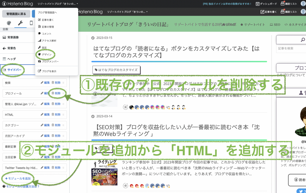Open コメント from the dropdown menu
Screen dimensions: 306x193
[x=45, y=34]
